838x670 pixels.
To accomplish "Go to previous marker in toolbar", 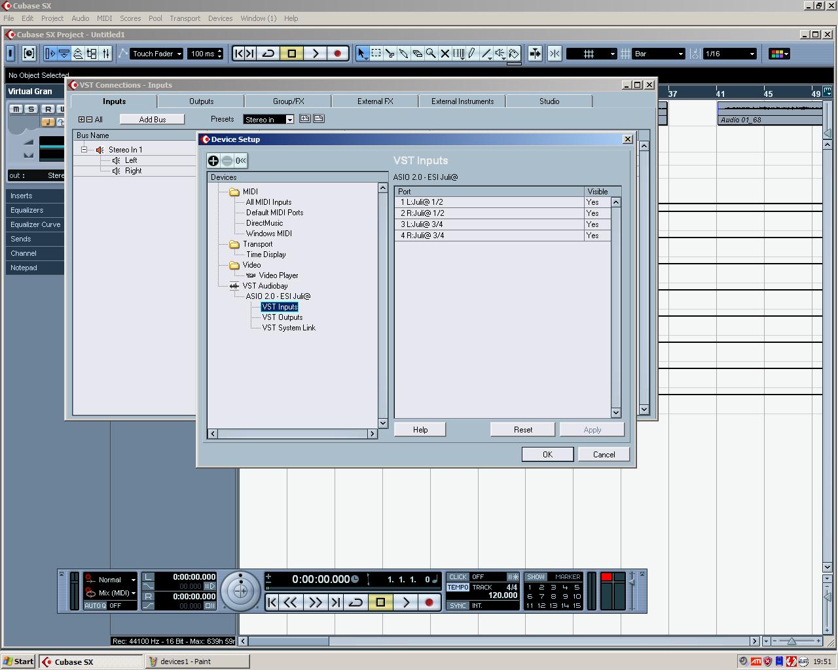I will [x=239, y=54].
